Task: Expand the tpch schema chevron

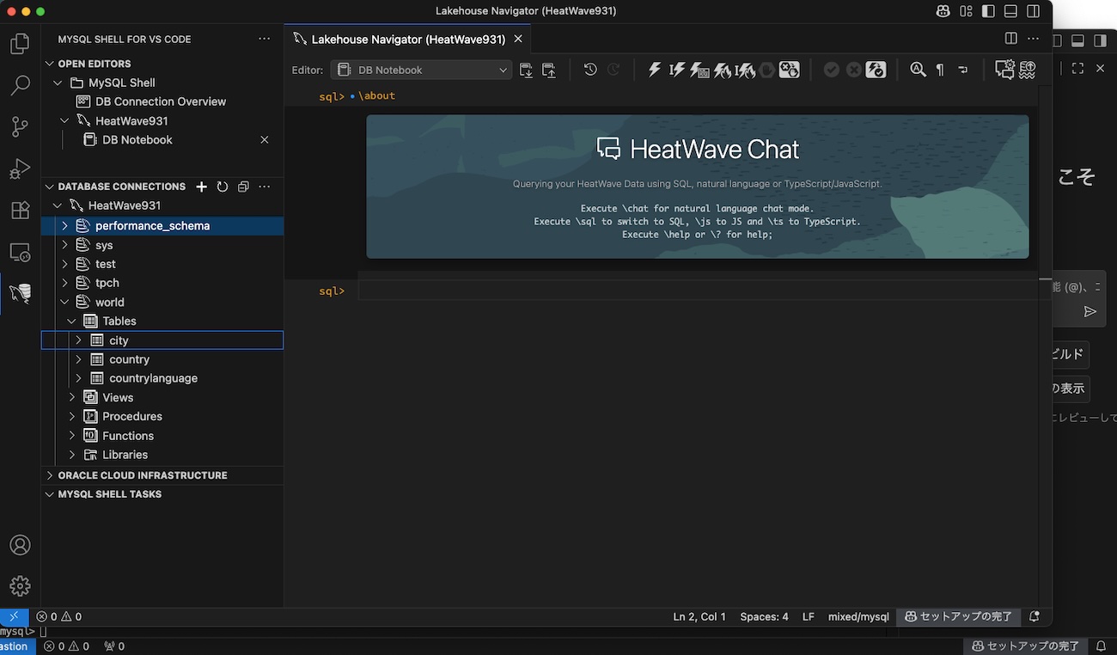Action: click(64, 283)
